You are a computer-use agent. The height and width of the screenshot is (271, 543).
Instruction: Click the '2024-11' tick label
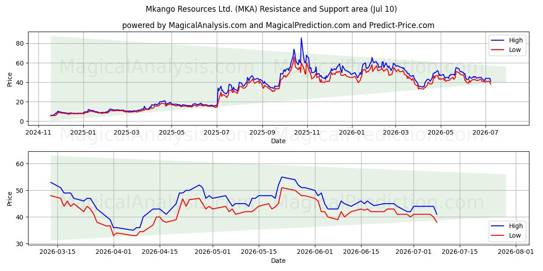38,132
